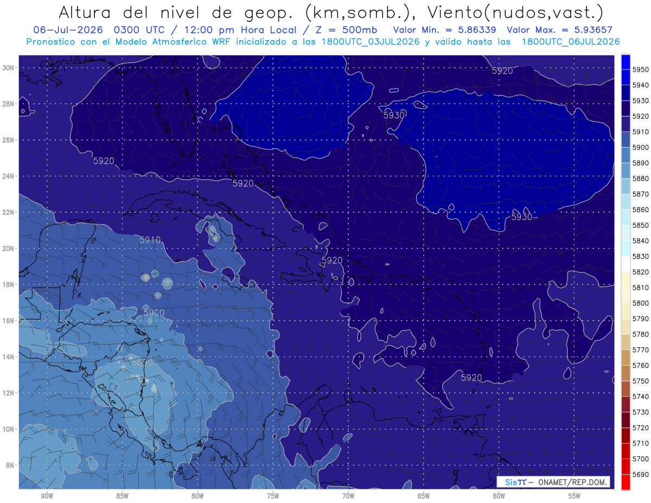This screenshot has width=651, height=503.
Task: Pick the colorbar swatch between 5940 and 5950
Action: point(626,77)
